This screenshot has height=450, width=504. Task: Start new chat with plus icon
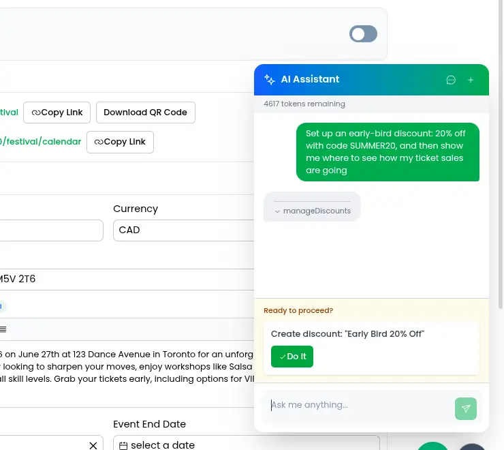tap(471, 80)
